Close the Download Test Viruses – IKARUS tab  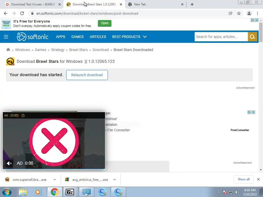60,5
